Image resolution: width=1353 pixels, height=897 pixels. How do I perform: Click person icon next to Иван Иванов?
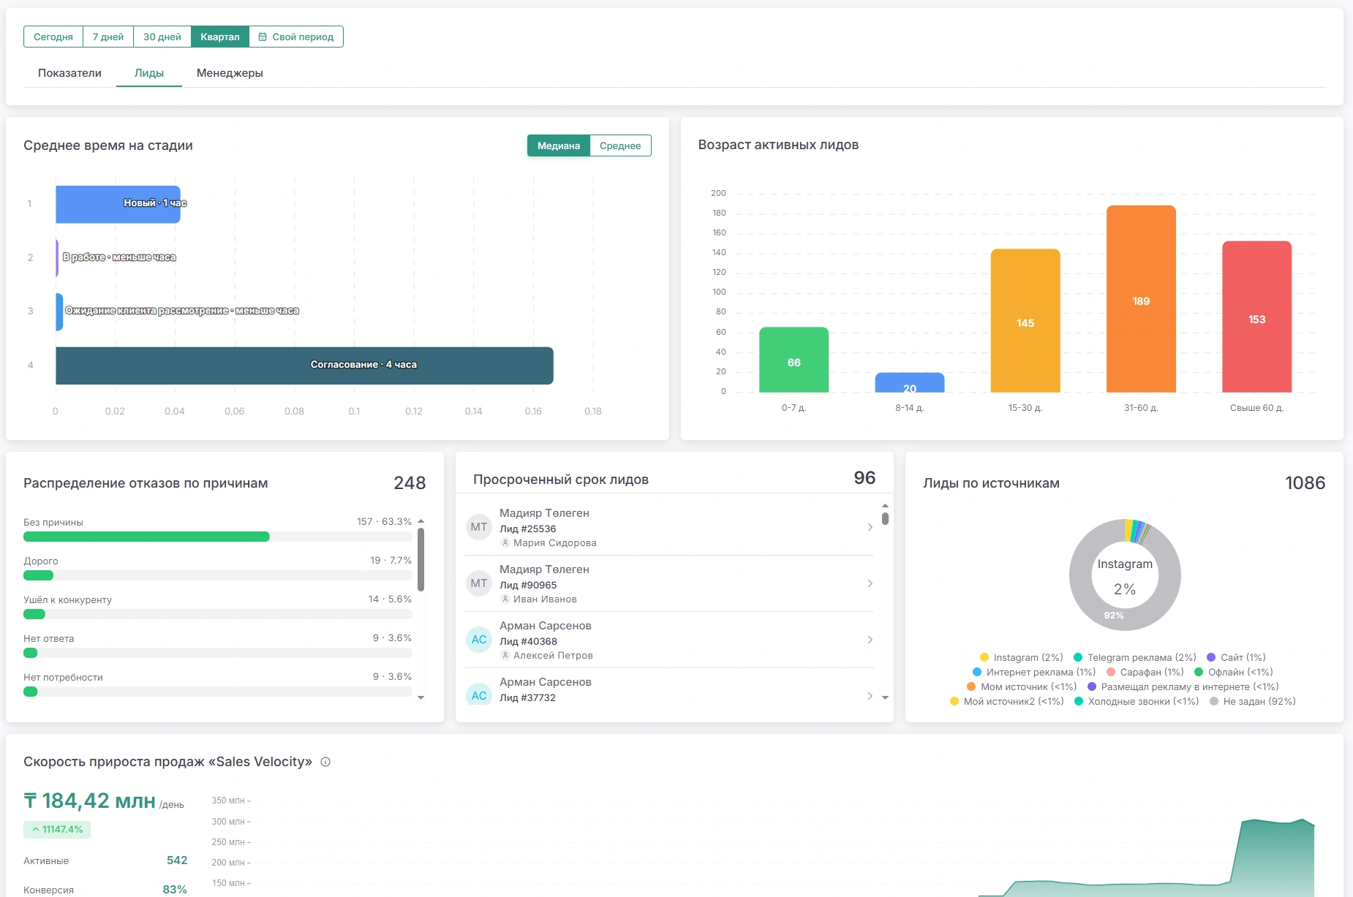[x=505, y=599]
